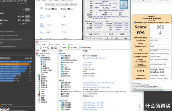Screen dimensions: 172x111
Task: Collapse the Computer node in AIDA64 tree
Action: pyautogui.click(x=37, y=55)
